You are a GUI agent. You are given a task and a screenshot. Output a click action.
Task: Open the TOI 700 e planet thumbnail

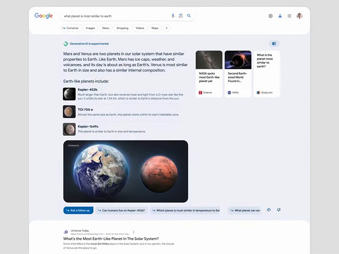[x=69, y=112]
